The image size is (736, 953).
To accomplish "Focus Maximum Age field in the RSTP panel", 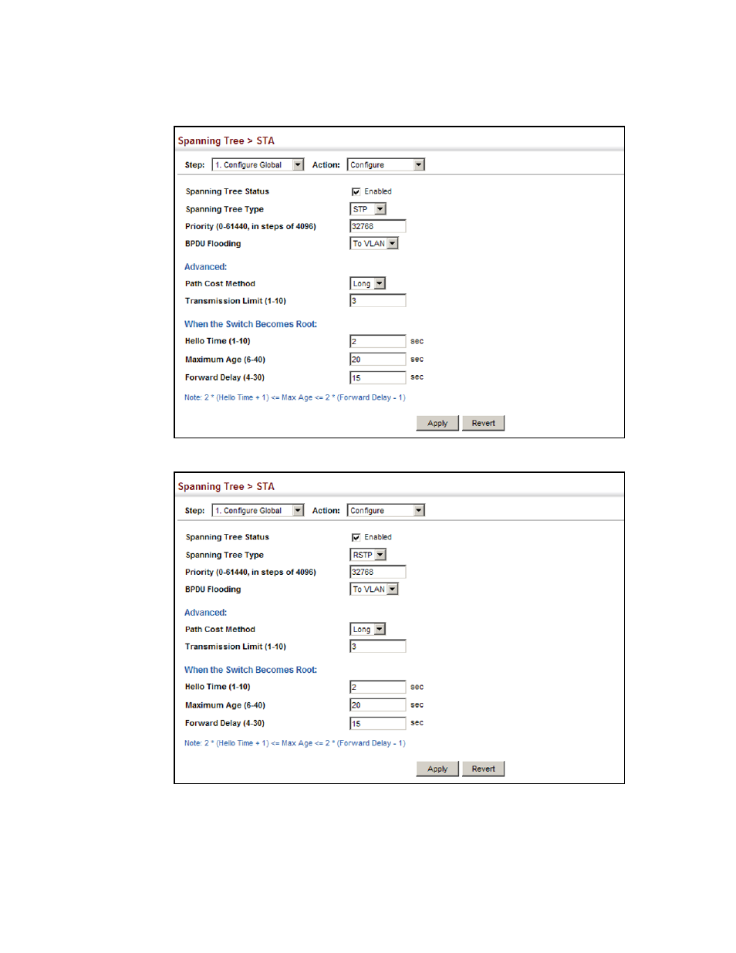I will [378, 705].
